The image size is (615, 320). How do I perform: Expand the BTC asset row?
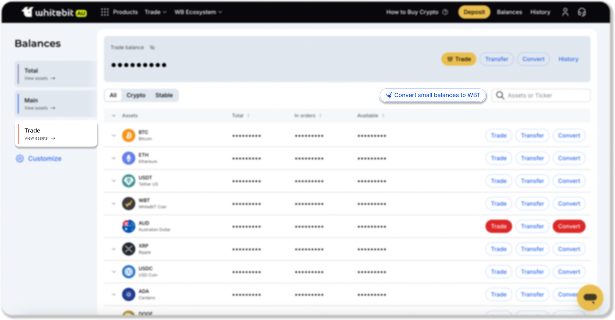click(x=114, y=135)
